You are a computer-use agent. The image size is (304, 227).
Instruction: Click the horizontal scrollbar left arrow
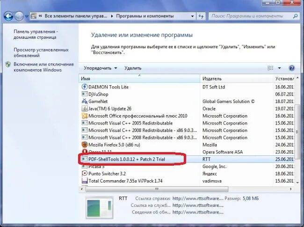pyautogui.click(x=82, y=189)
